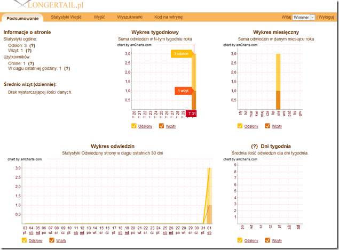This screenshot has width=339, height=250.
Task: Open help next to Dni tygodnia
Action: (x=254, y=147)
